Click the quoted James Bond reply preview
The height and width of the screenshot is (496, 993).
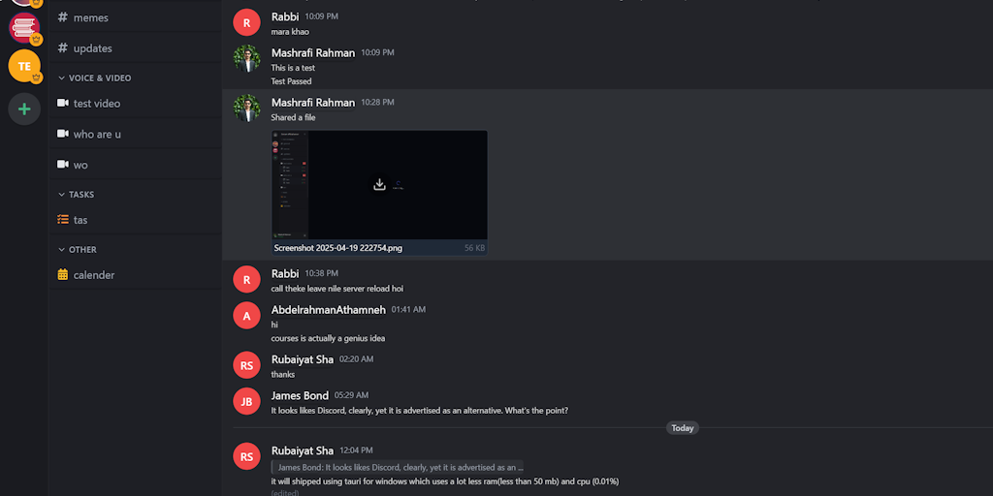(x=398, y=468)
